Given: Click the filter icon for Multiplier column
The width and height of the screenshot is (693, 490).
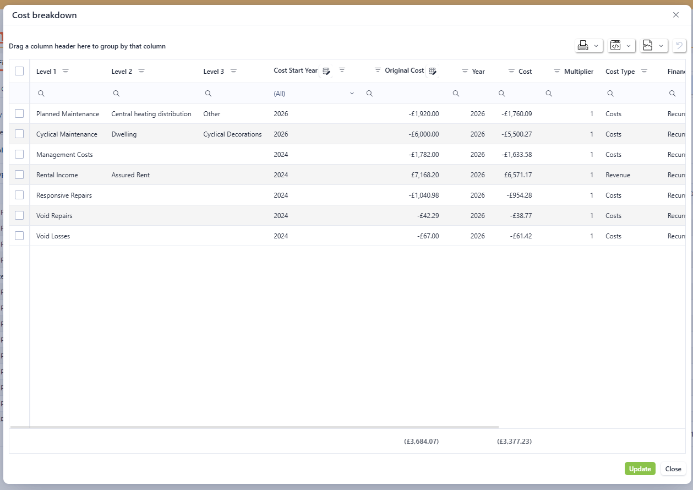Looking at the screenshot, I should point(556,72).
